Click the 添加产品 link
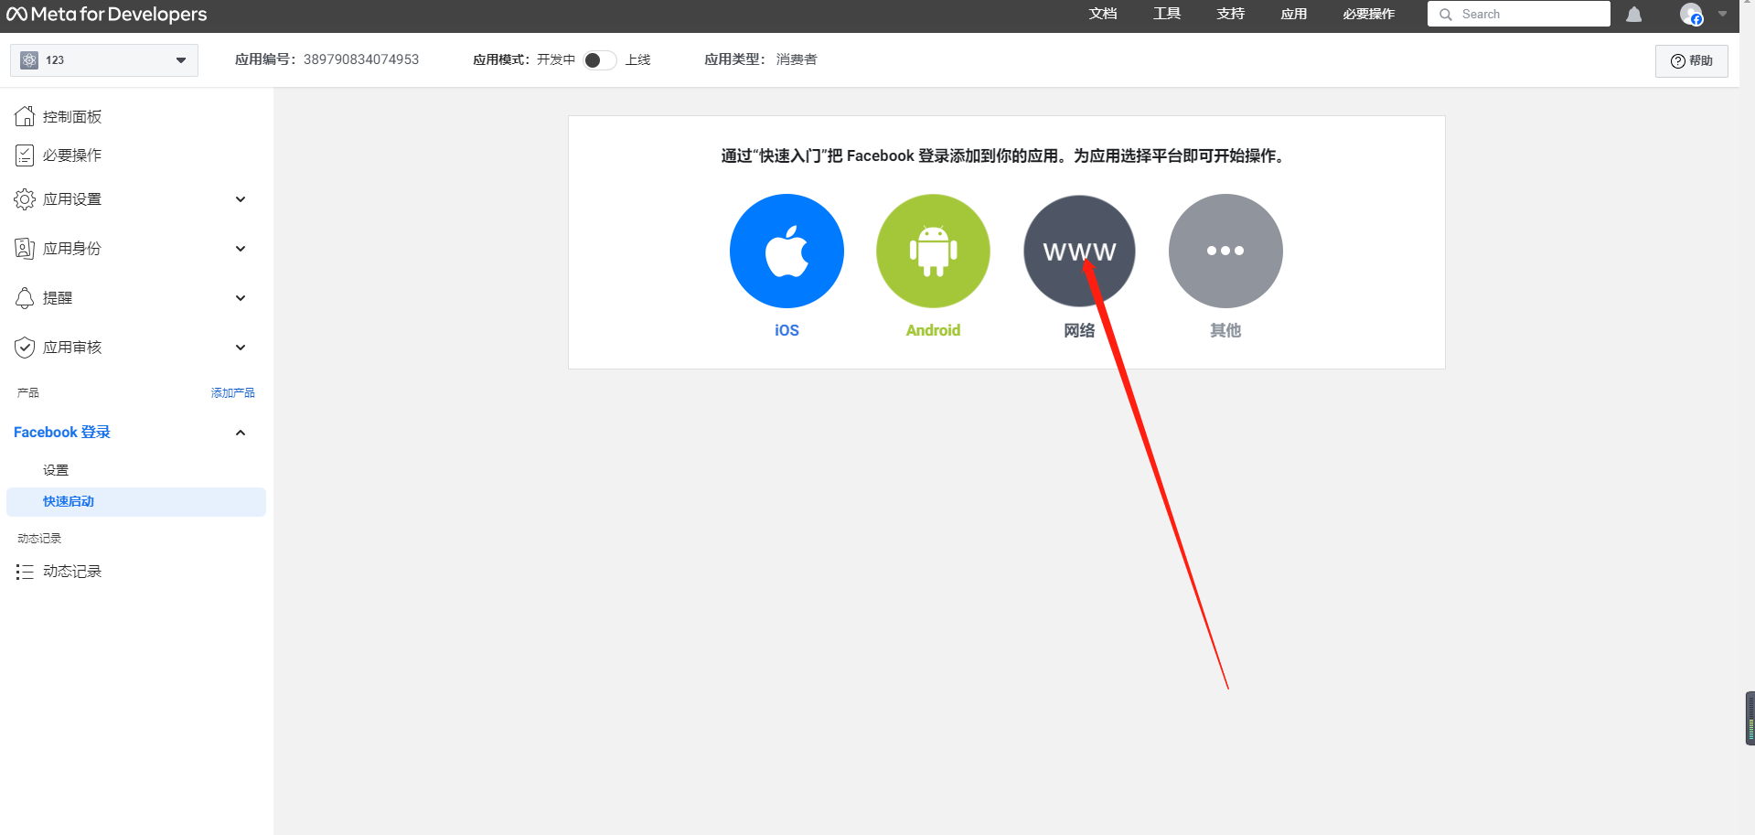This screenshot has width=1755, height=835. pyautogui.click(x=233, y=393)
